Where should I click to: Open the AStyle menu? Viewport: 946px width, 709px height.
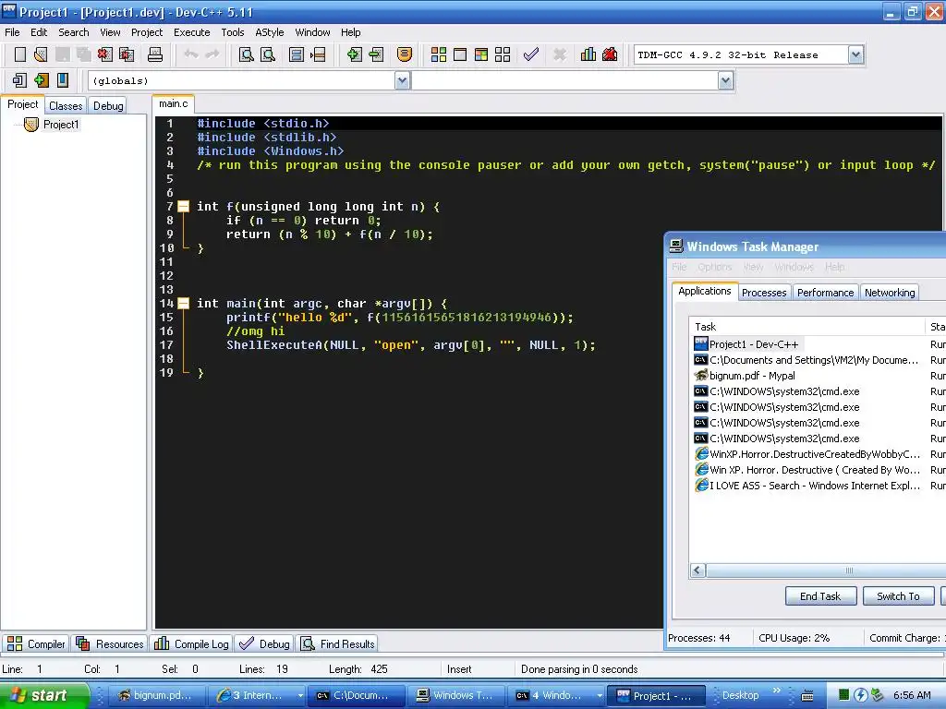coord(269,32)
